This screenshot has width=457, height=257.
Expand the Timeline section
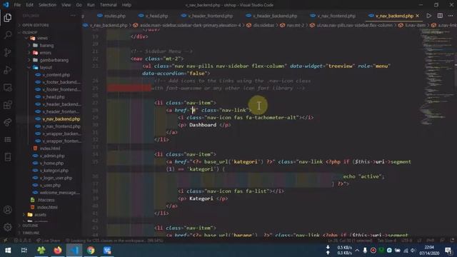click(x=30, y=233)
